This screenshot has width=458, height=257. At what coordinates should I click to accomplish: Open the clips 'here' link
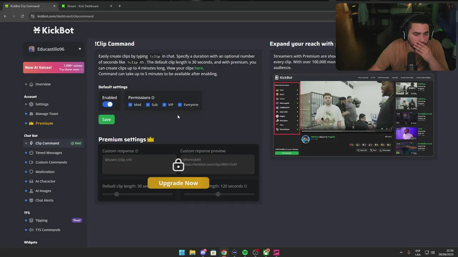point(199,68)
